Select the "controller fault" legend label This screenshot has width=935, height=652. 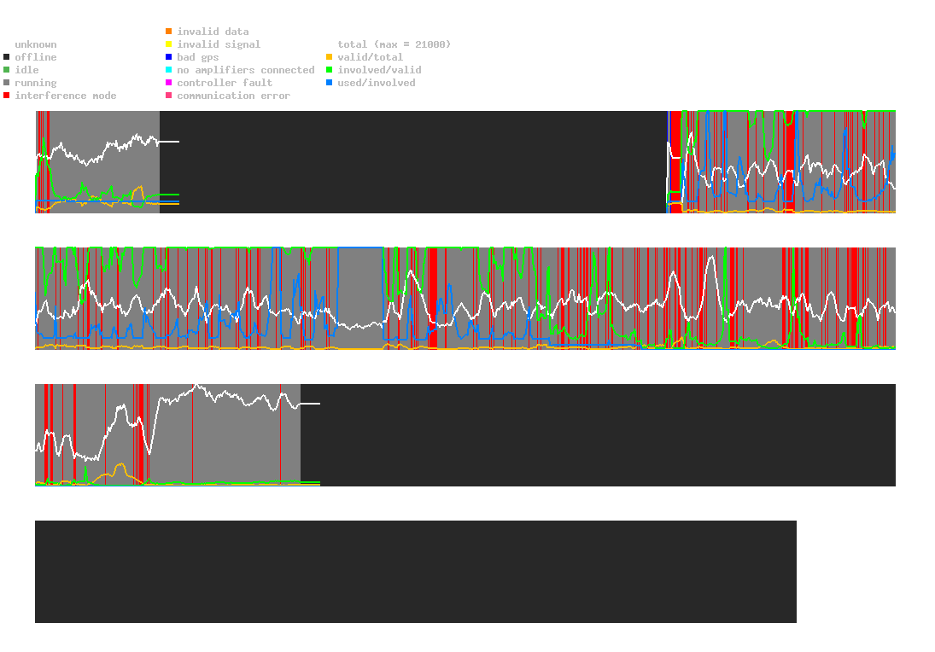point(225,83)
